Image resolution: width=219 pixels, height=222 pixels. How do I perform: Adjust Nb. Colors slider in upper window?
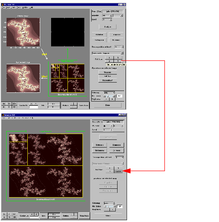click(109, 96)
